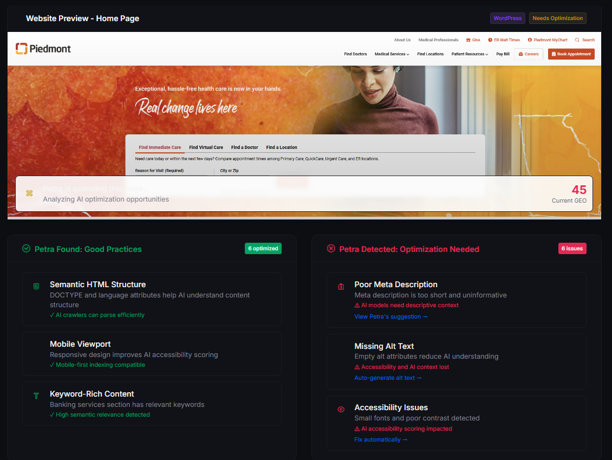The height and width of the screenshot is (460, 612).
Task: Click the Careers briefcase icon
Action: tap(520, 54)
